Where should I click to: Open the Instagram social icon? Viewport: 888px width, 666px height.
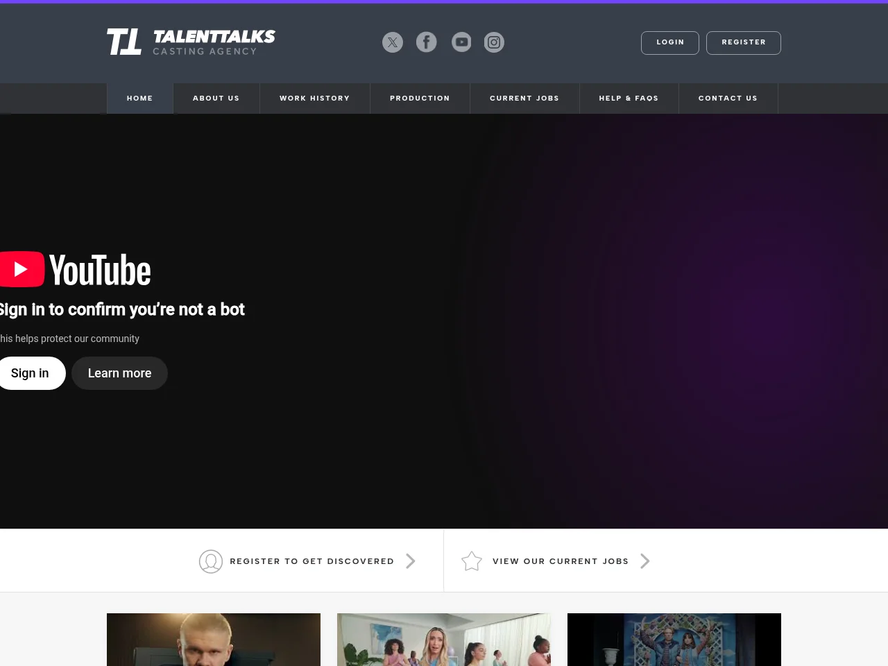pos(494,42)
